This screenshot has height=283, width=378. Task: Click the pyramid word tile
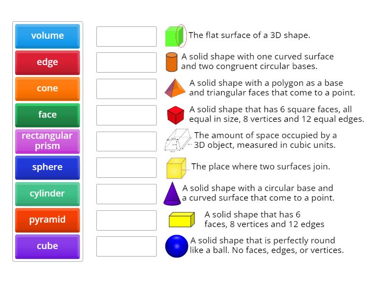click(47, 220)
